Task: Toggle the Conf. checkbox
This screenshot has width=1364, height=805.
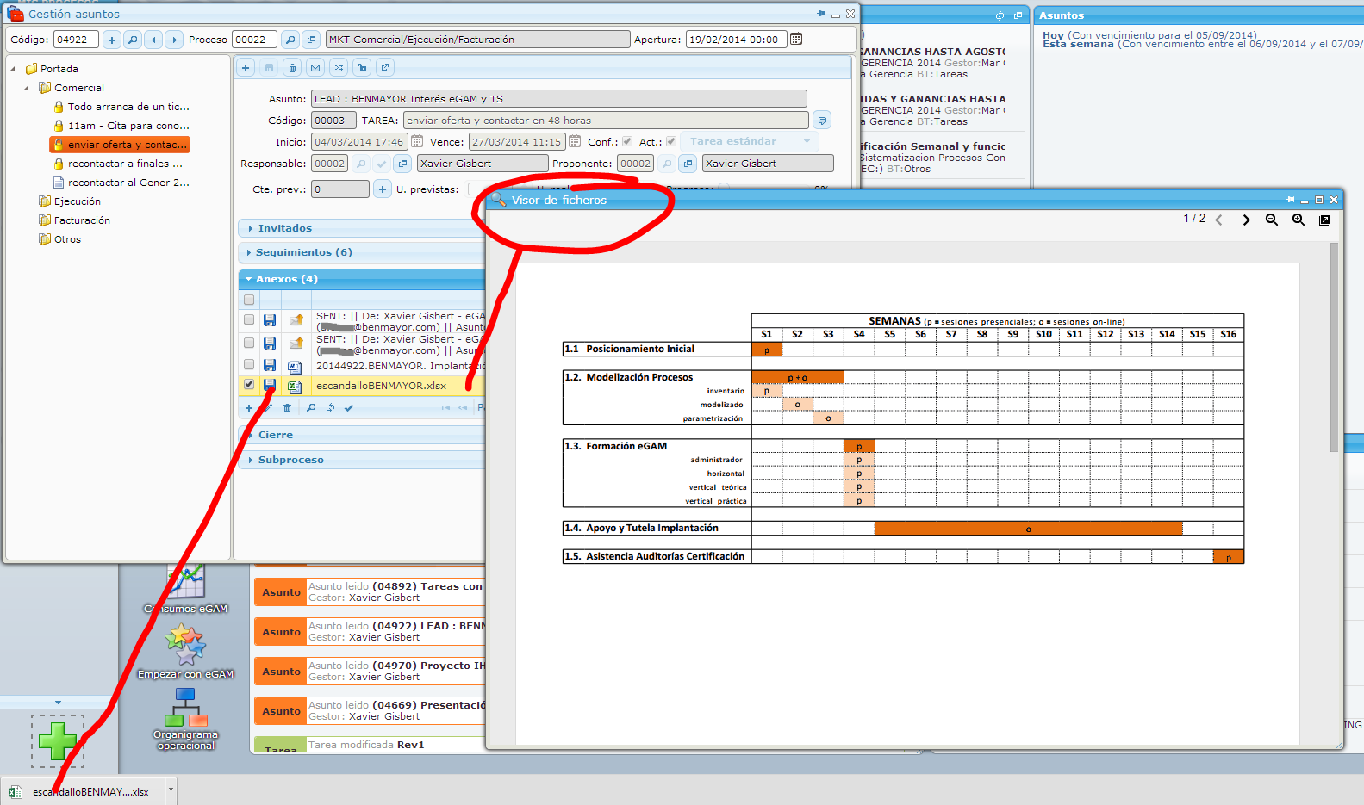Action: [627, 141]
